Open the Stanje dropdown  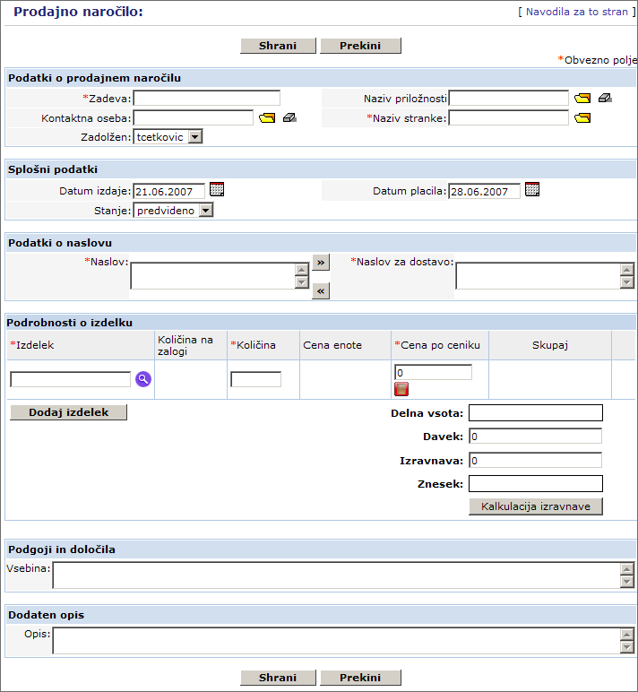pyautogui.click(x=205, y=211)
